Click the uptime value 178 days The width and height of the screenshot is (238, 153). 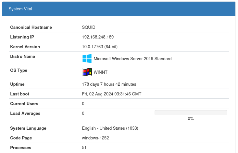[109, 84]
